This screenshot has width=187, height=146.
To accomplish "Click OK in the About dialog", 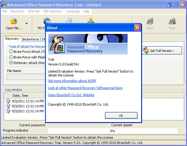I will click(x=121, y=116).
